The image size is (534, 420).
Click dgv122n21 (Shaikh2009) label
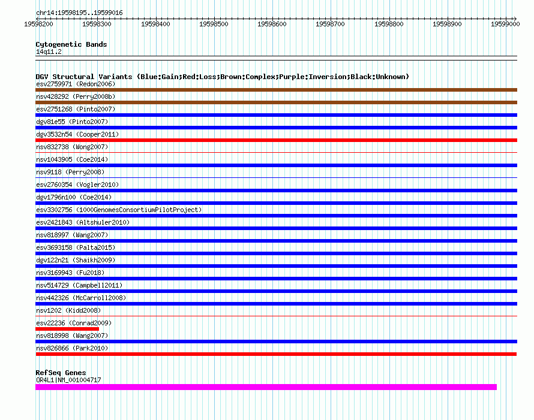click(x=76, y=260)
